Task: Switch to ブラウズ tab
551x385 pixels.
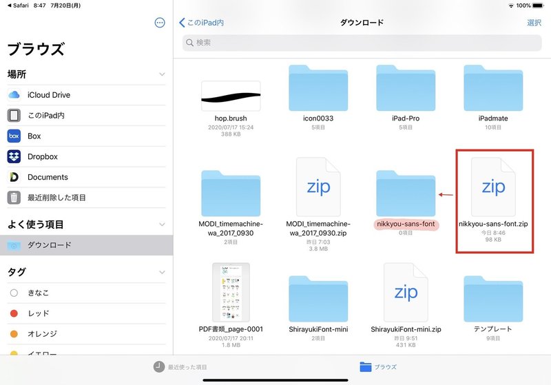Action: click(378, 367)
